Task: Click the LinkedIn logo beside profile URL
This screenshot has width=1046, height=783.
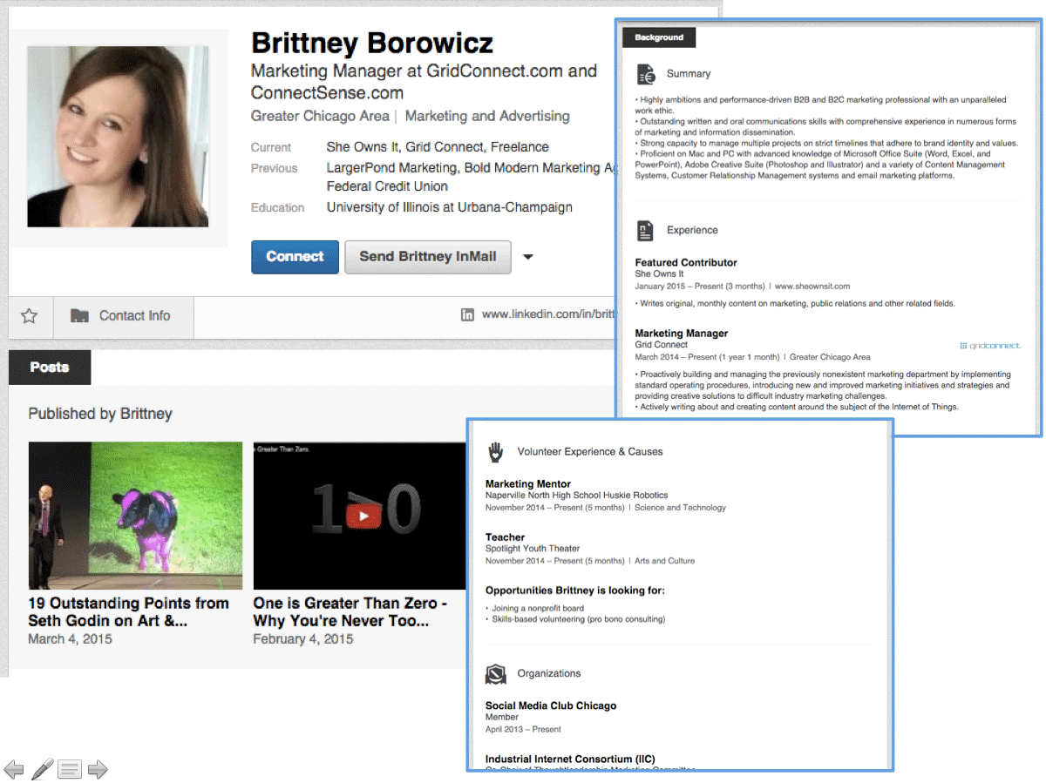Action: 467,315
